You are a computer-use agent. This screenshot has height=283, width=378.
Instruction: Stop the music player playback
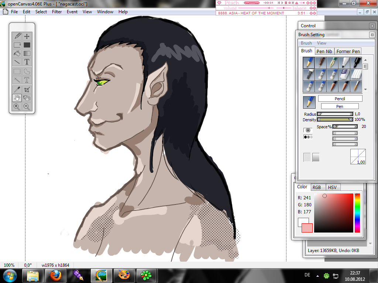click(x=289, y=3)
